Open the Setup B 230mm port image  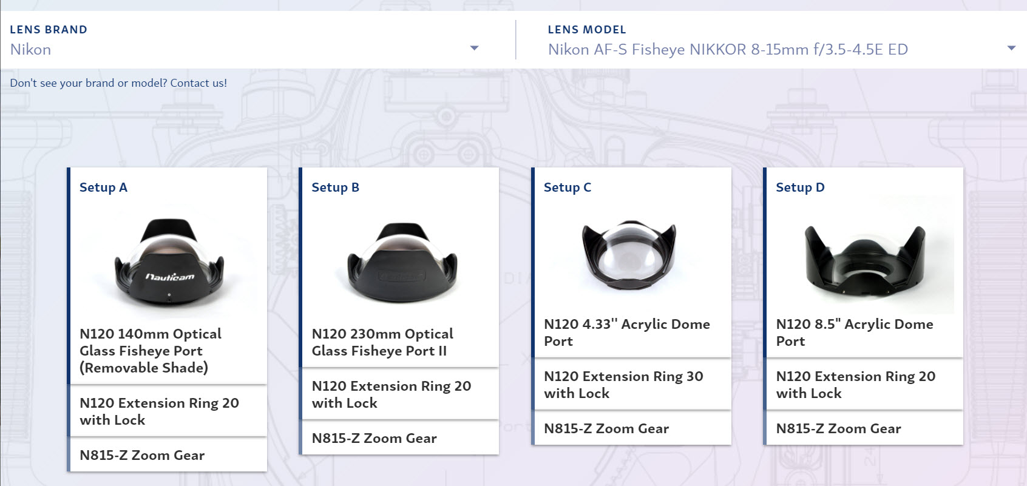coord(402,260)
